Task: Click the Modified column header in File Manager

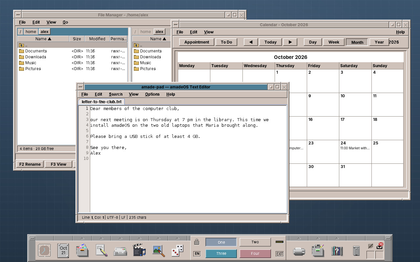Action: (97, 39)
